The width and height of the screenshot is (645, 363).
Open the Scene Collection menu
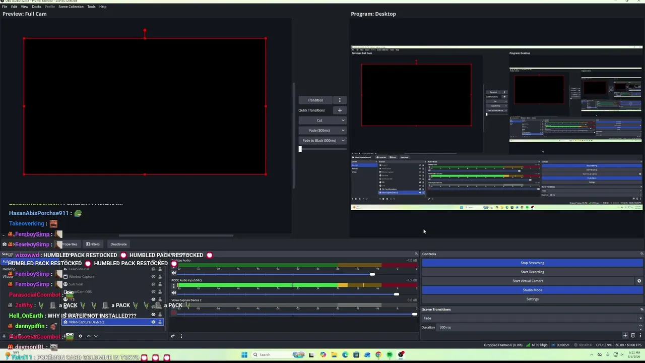coord(71,7)
